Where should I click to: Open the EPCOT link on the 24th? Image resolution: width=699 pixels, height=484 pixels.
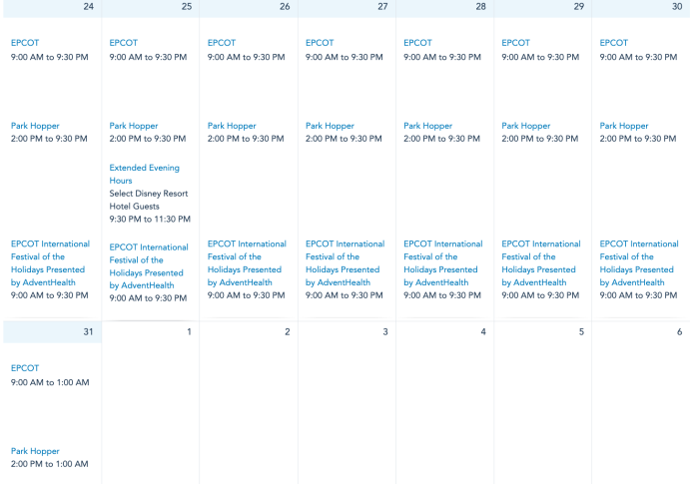pyautogui.click(x=25, y=43)
